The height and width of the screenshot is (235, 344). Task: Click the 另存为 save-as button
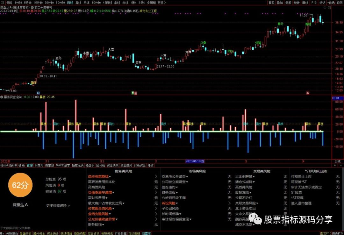point(39,166)
